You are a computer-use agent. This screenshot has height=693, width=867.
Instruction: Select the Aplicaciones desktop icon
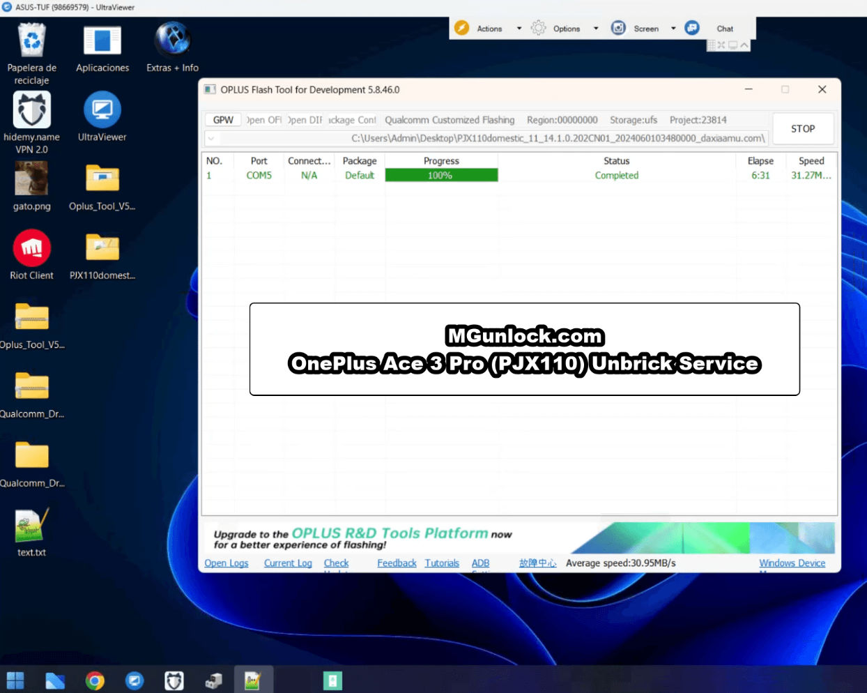pyautogui.click(x=102, y=49)
